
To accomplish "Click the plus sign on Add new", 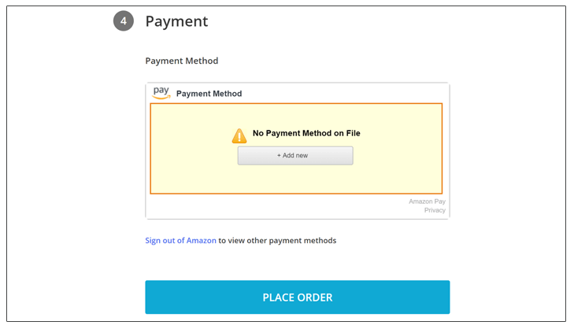I will click(279, 156).
